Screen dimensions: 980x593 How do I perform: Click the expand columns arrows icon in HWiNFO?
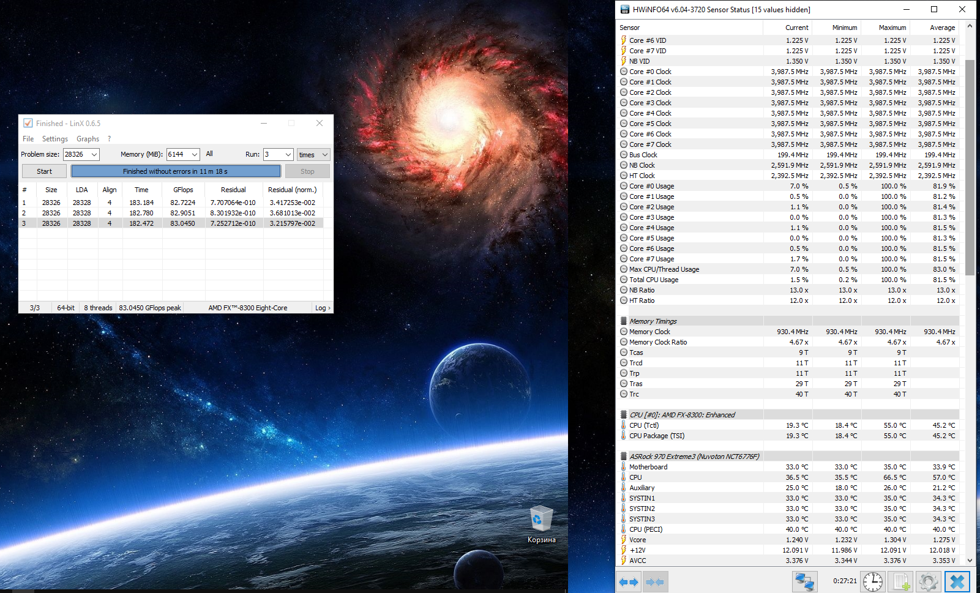[629, 581]
